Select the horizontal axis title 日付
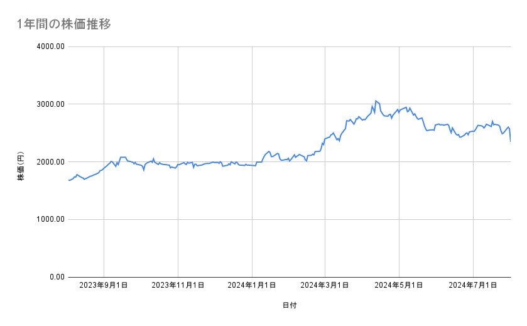The image size is (527, 326). pos(289,305)
